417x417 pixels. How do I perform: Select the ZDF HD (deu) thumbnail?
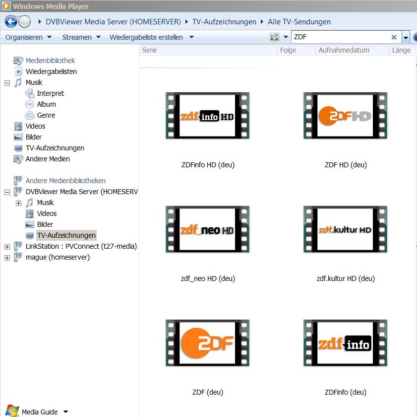pyautogui.click(x=345, y=116)
